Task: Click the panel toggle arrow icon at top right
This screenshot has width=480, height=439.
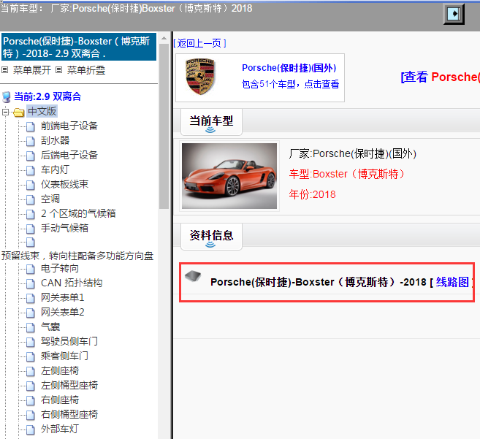Action: pyautogui.click(x=454, y=14)
